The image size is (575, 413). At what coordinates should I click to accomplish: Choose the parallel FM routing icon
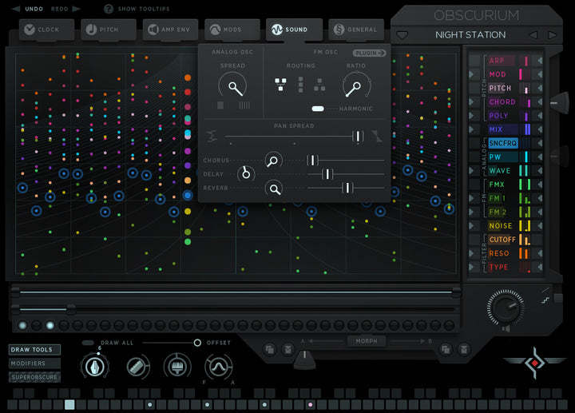[280, 85]
